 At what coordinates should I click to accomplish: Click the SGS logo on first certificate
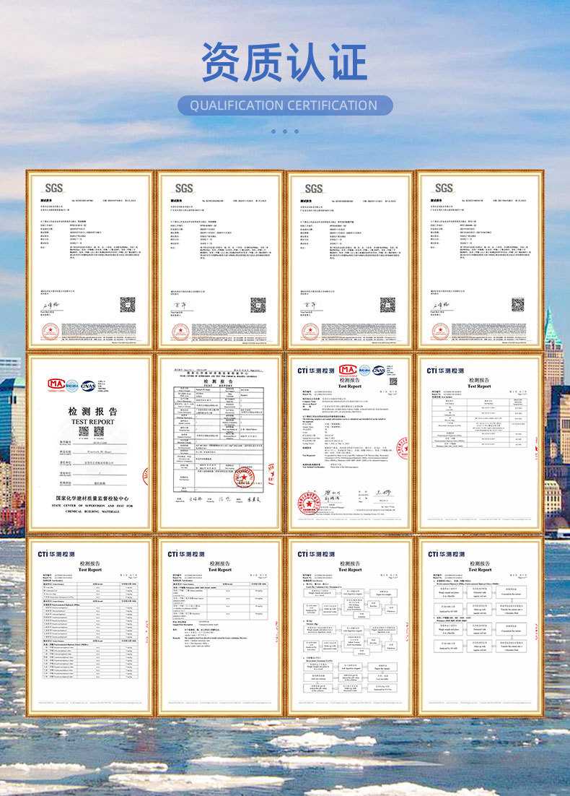pyautogui.click(x=54, y=189)
